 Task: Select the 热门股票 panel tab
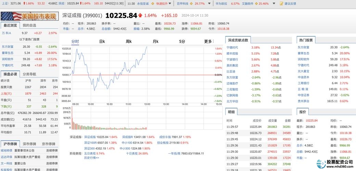pos(306,40)
